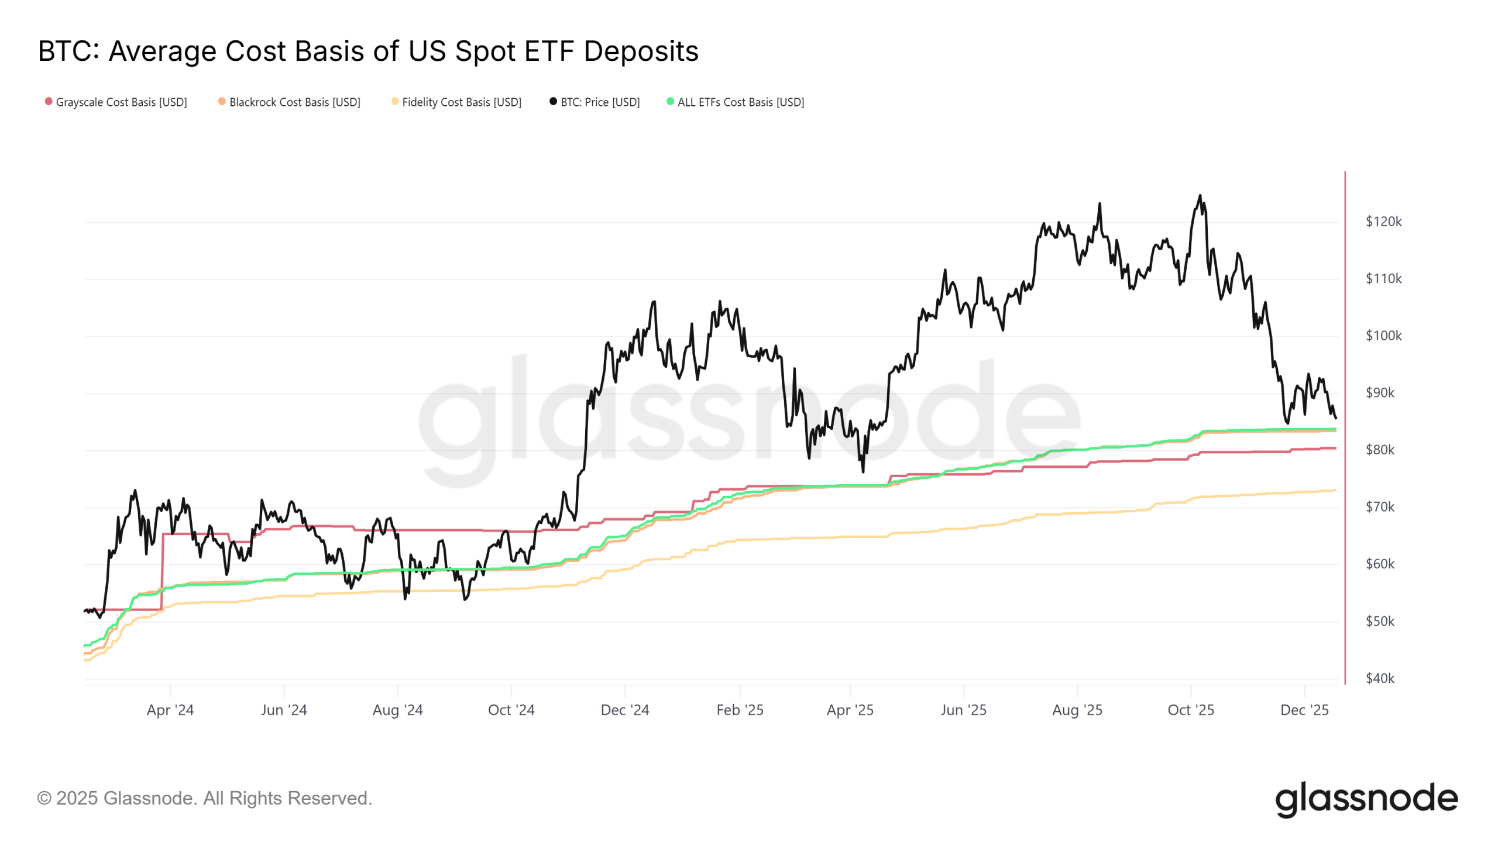Click the ALL ETFs green legend dot
Viewport: 1498px width, 842px height.
click(670, 102)
